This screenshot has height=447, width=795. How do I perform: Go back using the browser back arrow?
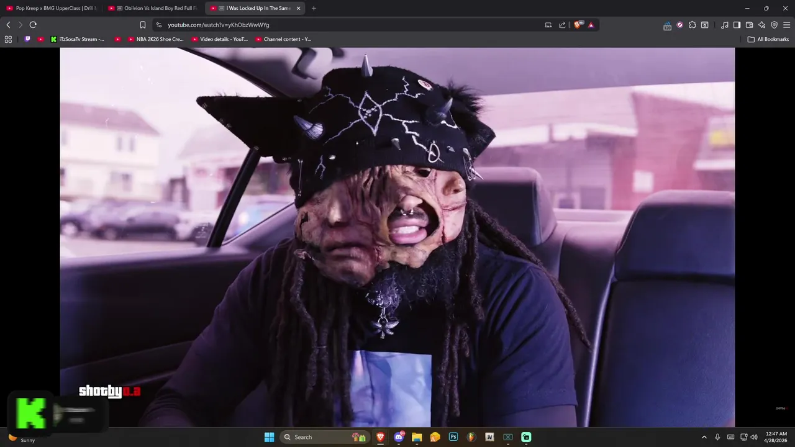(8, 25)
